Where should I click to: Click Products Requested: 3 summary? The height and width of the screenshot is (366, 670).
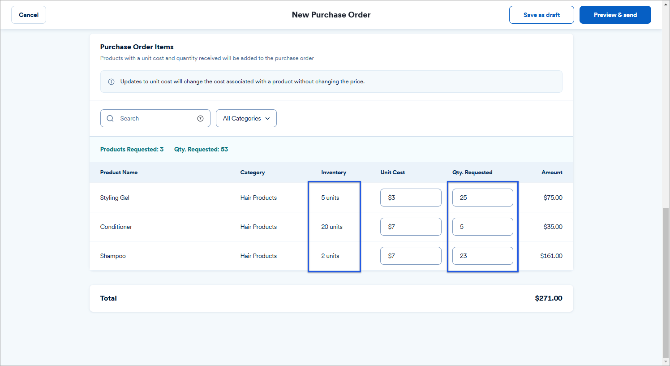(x=132, y=149)
